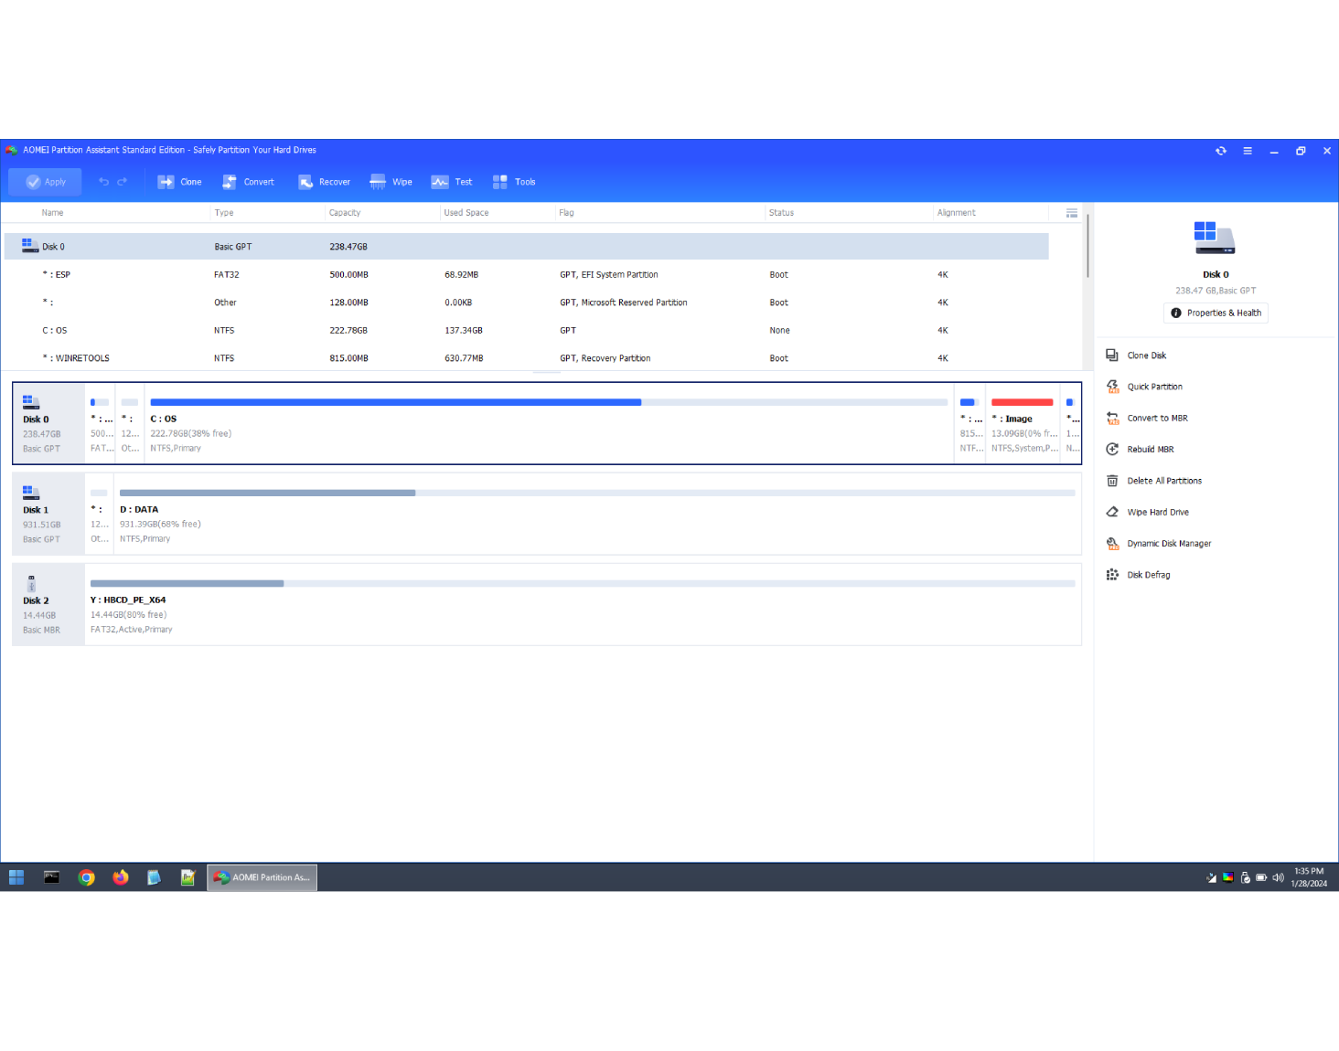Click the eraser icon for Wipe Hard Drive

click(1112, 512)
